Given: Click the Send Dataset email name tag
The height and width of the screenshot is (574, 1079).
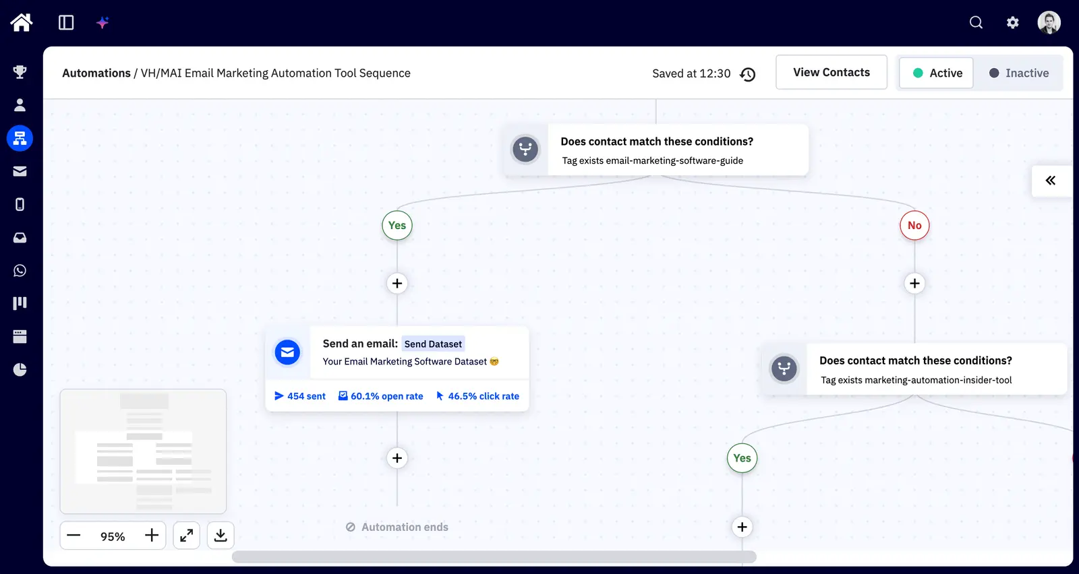Looking at the screenshot, I should coord(433,344).
